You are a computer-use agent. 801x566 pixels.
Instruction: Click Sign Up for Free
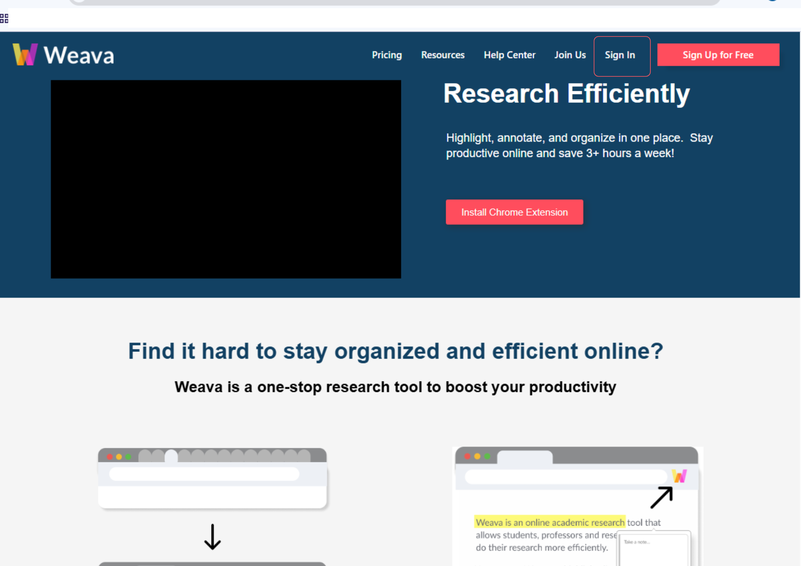(x=718, y=55)
